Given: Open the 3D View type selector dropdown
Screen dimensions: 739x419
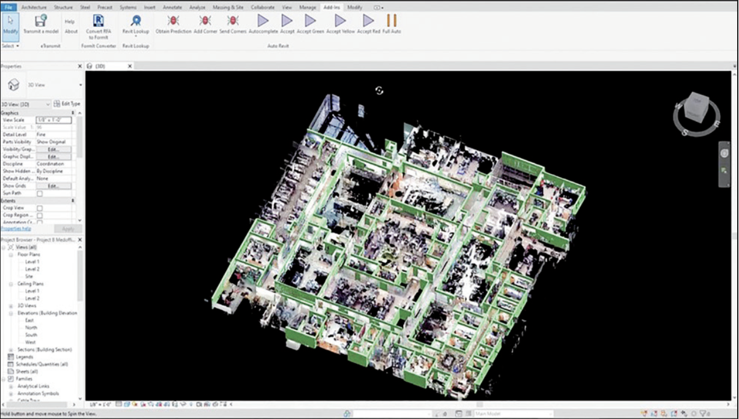Looking at the screenshot, I should click(x=80, y=85).
